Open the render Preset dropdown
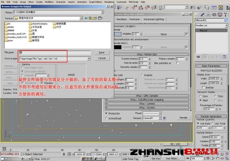This screenshot has height=161, width=230. click(160, 113)
